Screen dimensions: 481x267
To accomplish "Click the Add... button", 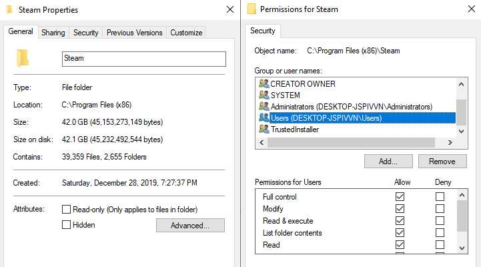I will [388, 162].
